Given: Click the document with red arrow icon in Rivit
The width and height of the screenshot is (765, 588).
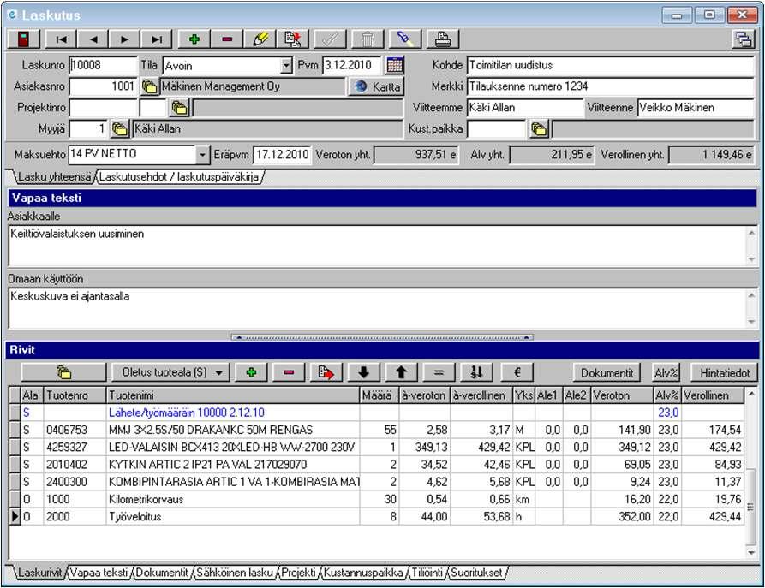Looking at the screenshot, I should point(326,372).
